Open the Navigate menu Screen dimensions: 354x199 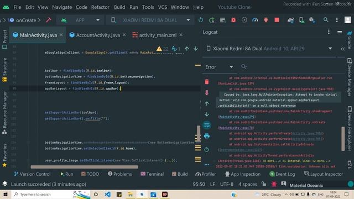coord(62,7)
